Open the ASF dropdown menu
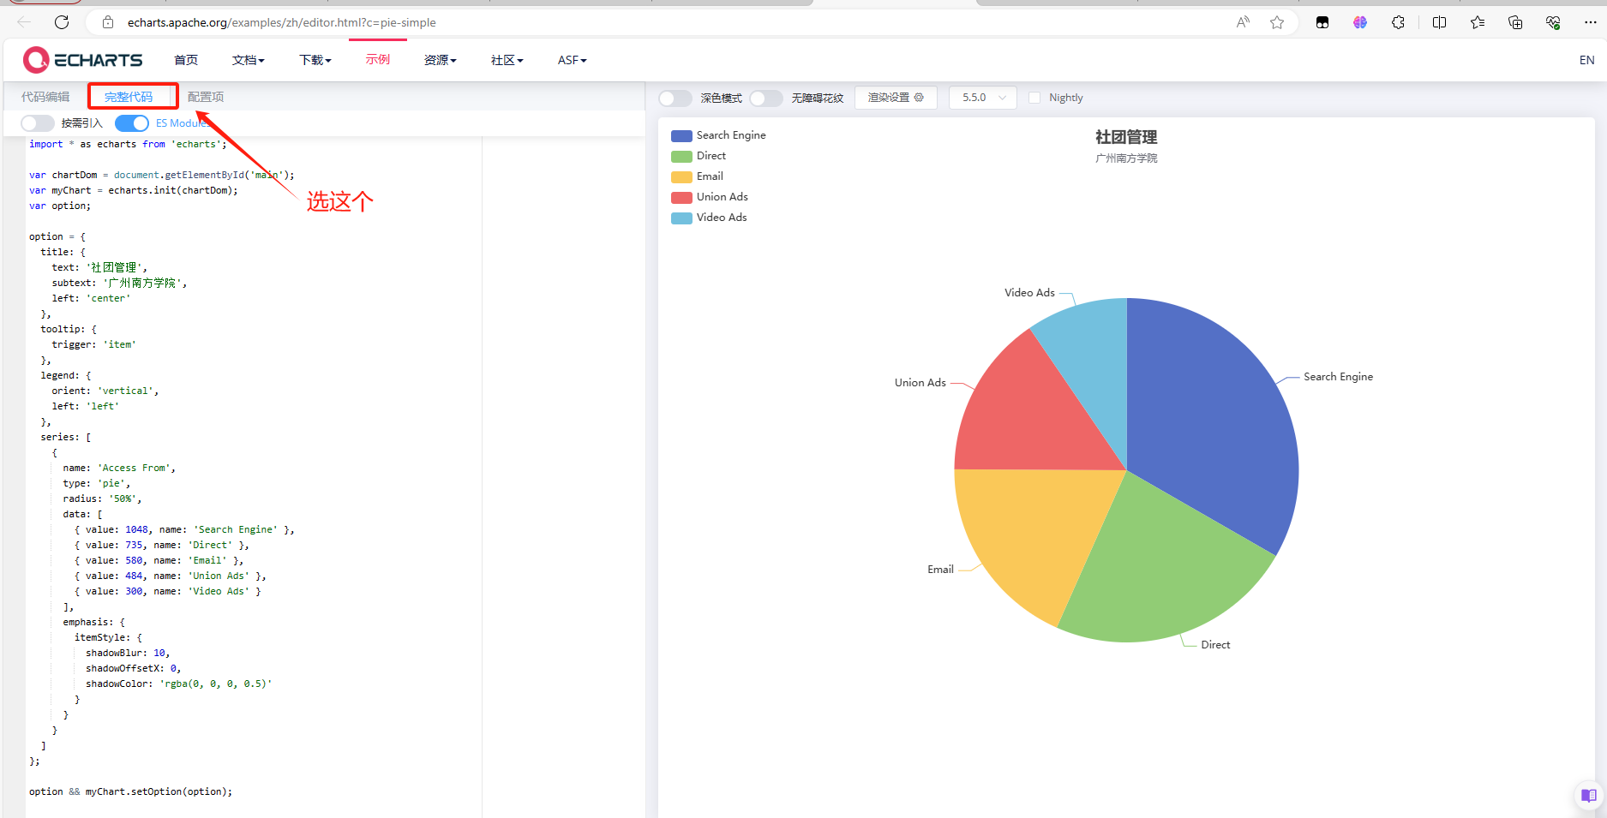Image resolution: width=1607 pixels, height=818 pixels. pyautogui.click(x=571, y=59)
